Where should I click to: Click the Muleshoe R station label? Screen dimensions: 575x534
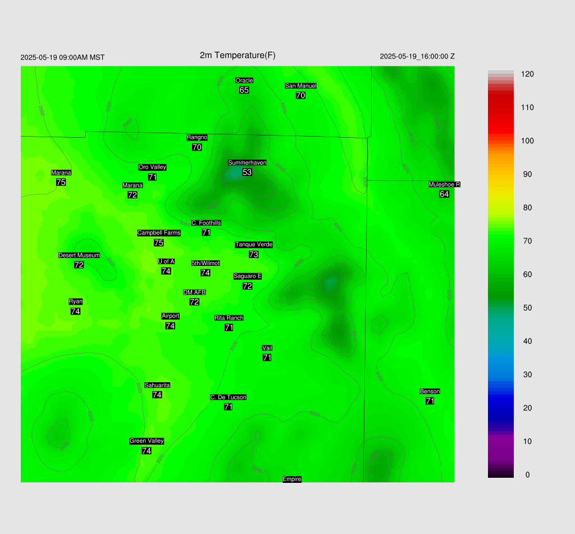pyautogui.click(x=445, y=184)
